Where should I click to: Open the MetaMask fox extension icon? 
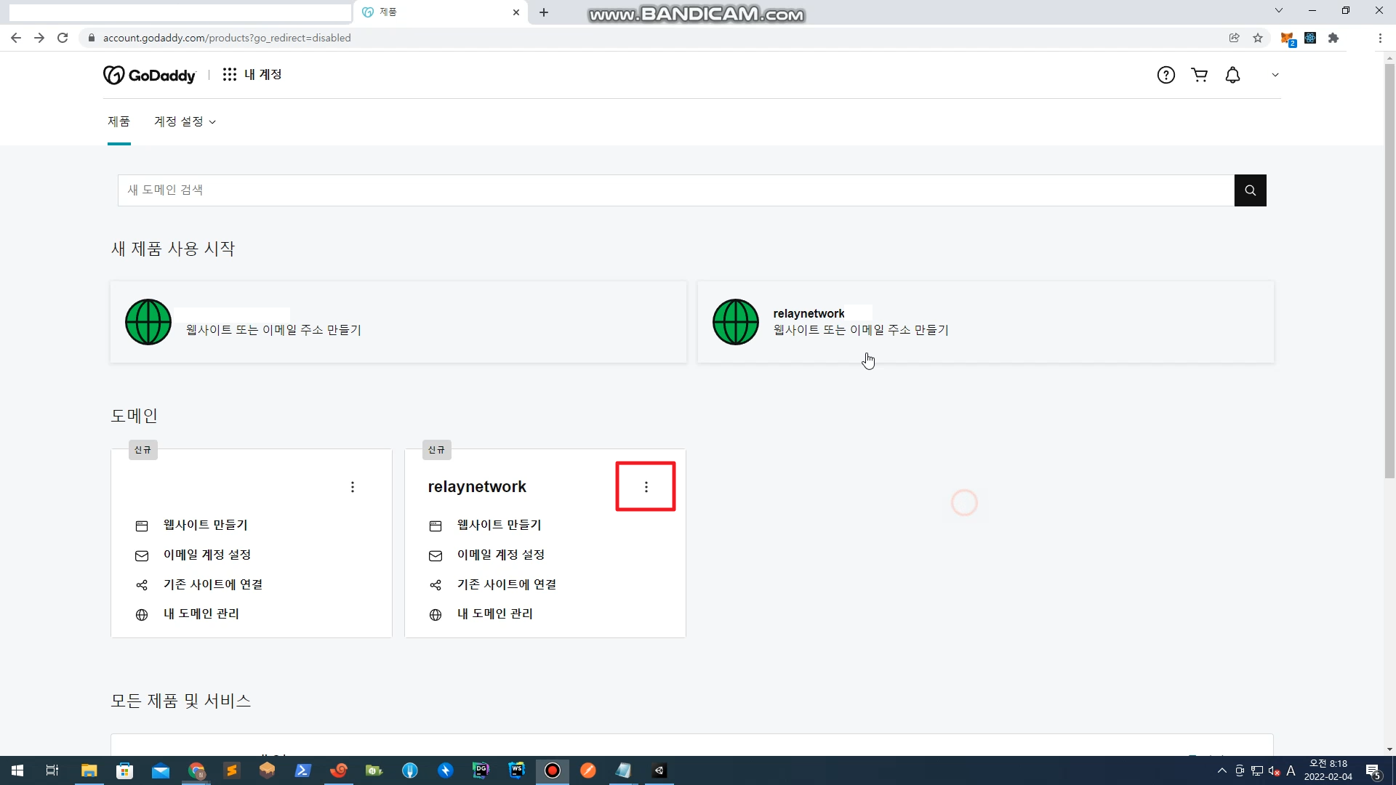pos(1286,38)
